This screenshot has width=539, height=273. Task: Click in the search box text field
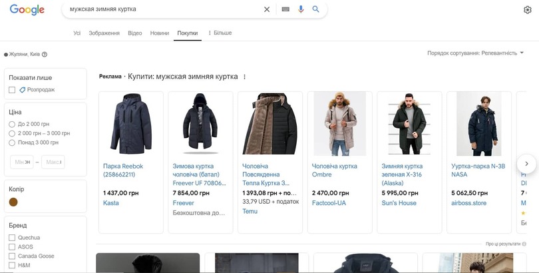pos(165,9)
